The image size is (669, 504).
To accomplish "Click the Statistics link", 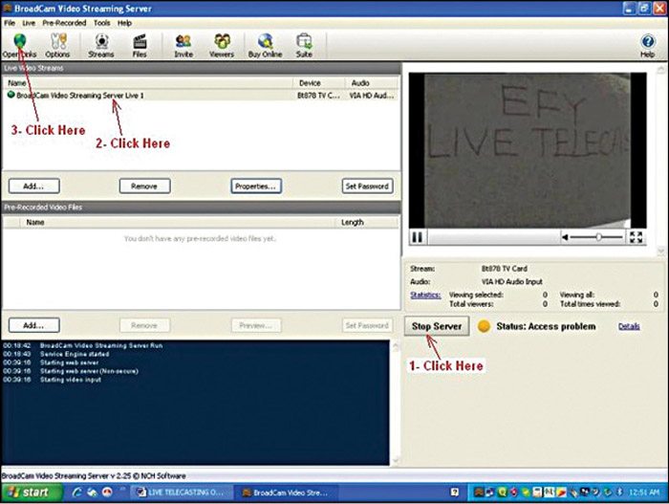I will click(x=425, y=296).
